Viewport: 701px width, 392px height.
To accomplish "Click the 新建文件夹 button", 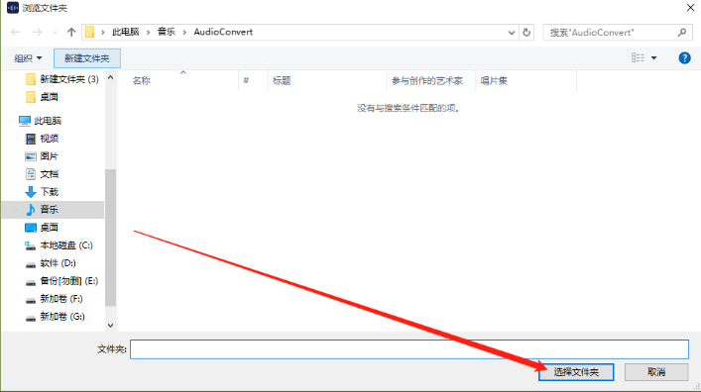I will pos(86,58).
